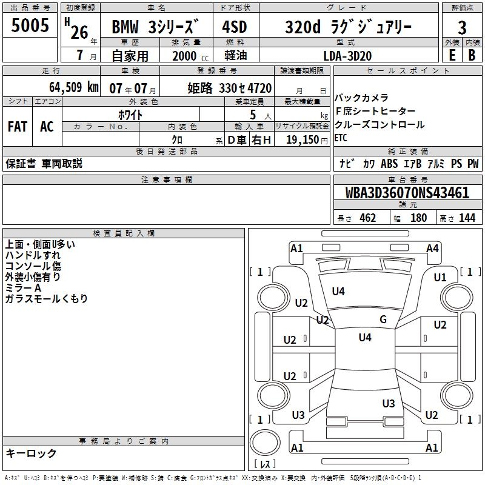Viewport: 485px width, 485px height.
Task: Select seating capacity 5 人
Action: point(261,115)
